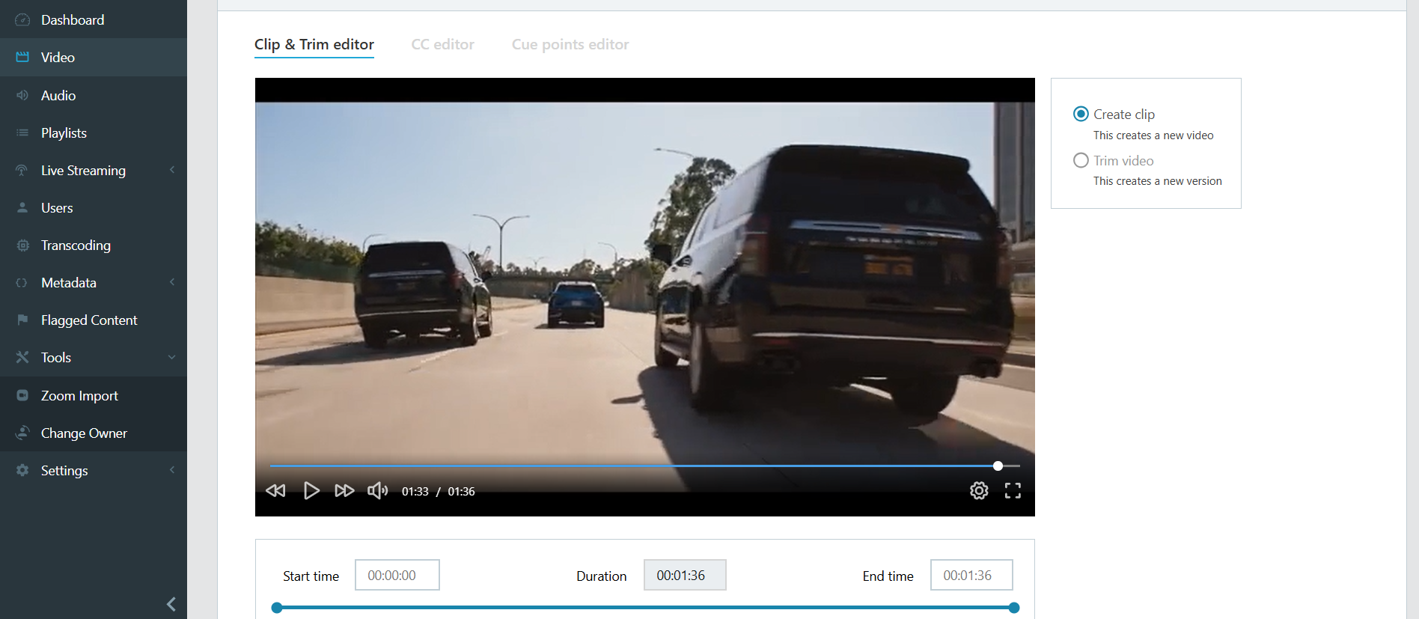Image resolution: width=1419 pixels, height=619 pixels.
Task: Click the End time input field
Action: point(971,575)
